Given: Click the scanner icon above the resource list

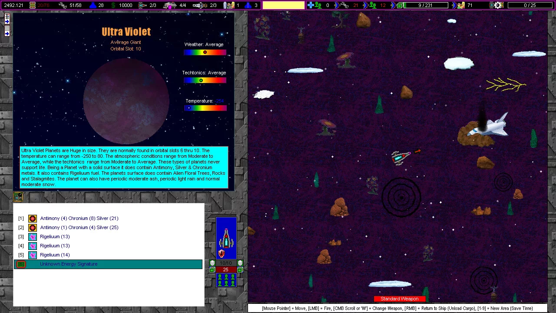Looking at the screenshot, I should coord(18,197).
